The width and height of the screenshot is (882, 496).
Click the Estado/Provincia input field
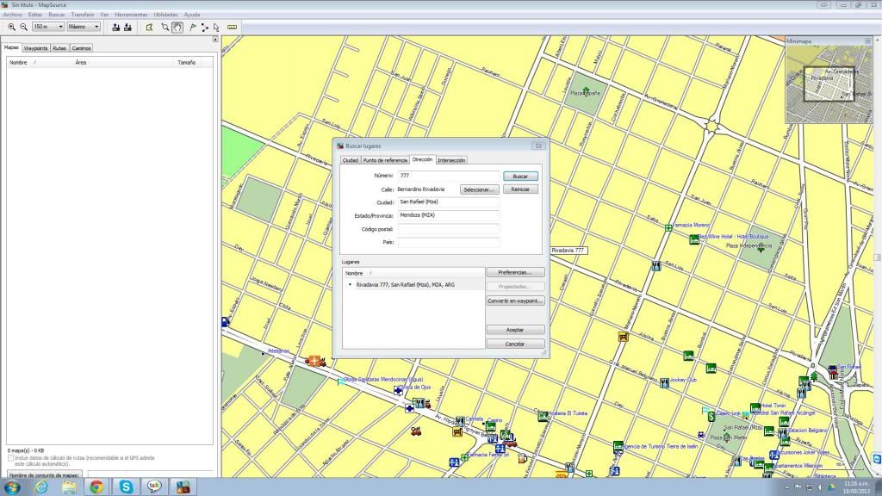448,215
